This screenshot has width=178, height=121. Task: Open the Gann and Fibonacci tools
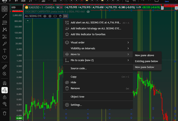click(x=5, y=23)
